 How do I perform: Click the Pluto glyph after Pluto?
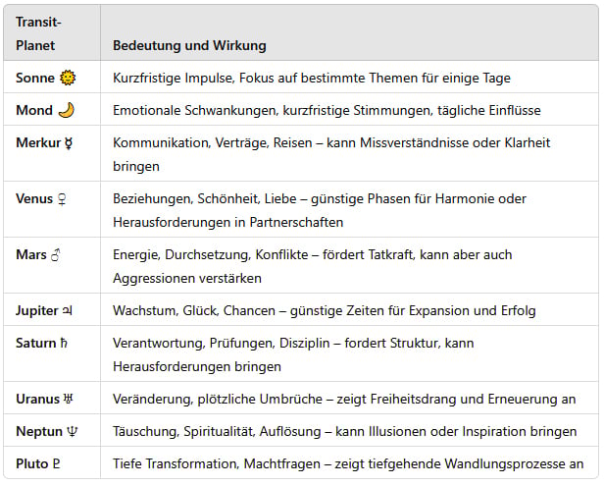(x=57, y=463)
